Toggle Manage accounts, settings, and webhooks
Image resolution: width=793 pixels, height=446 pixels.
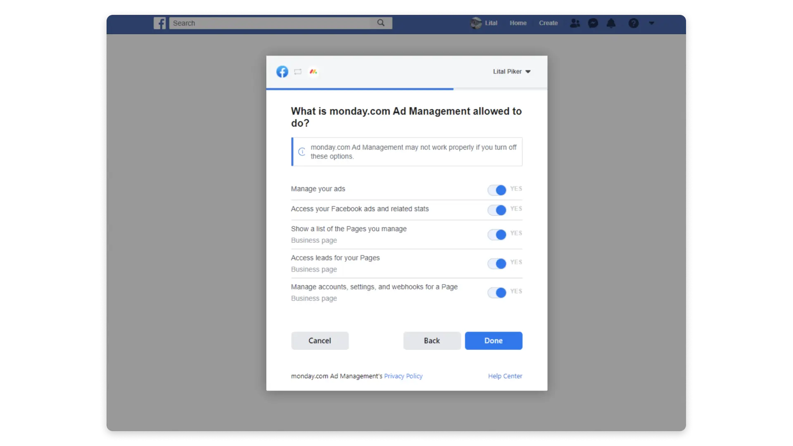497,293
